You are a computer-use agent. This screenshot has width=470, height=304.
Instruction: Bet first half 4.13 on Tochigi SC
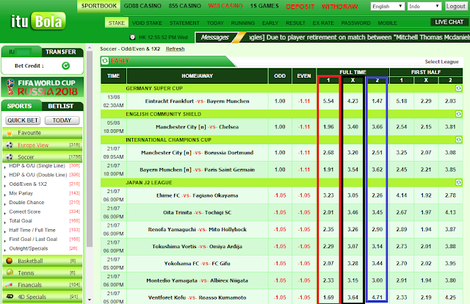[x=450, y=212]
